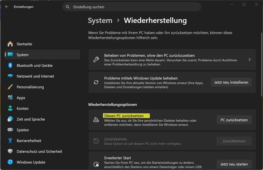Select System in the sidebar
263x170 pixels.
pyautogui.click(x=43, y=55)
